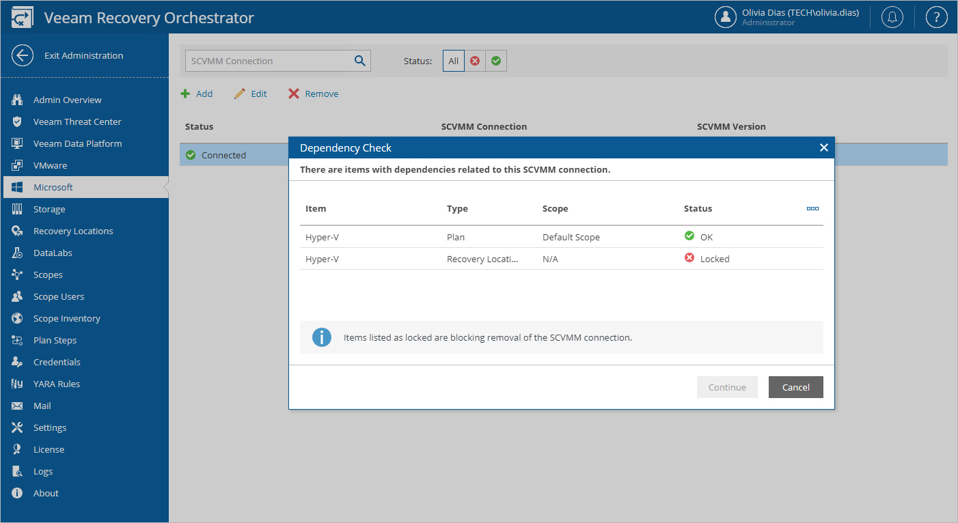The image size is (958, 523).
Task: Click the Remove button in toolbar
Action: [x=313, y=94]
